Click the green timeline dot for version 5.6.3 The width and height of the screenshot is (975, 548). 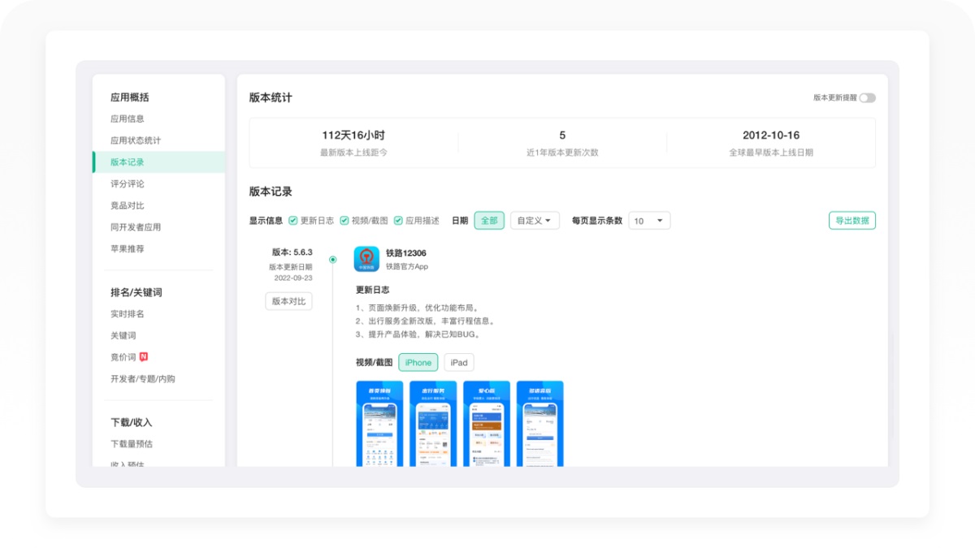[332, 260]
